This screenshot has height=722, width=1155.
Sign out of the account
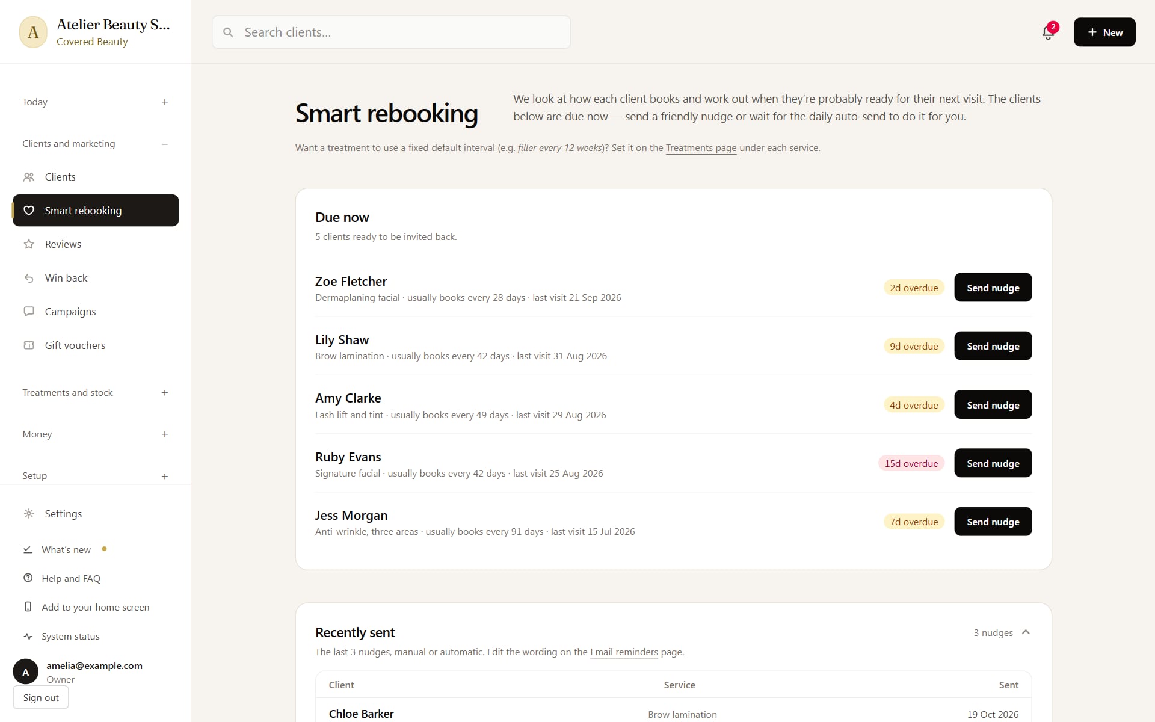[41, 698]
